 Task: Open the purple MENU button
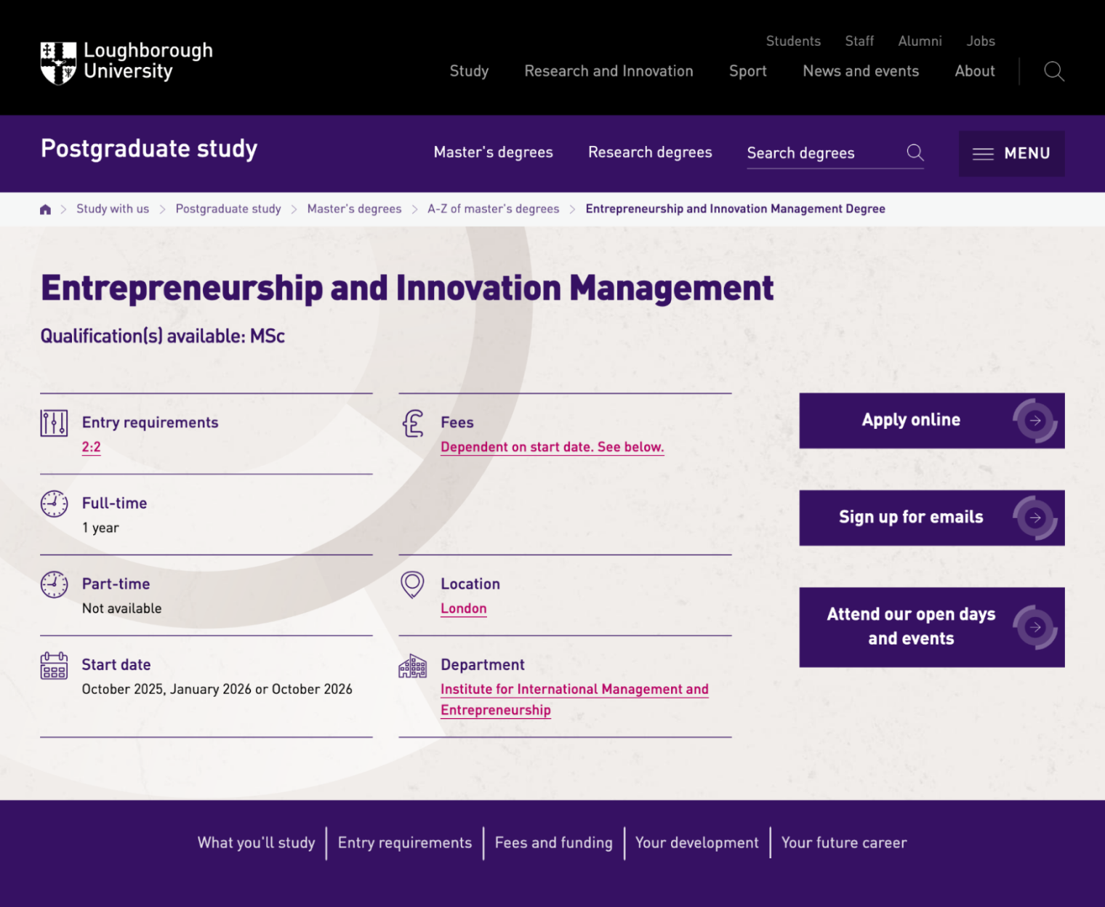point(1011,153)
